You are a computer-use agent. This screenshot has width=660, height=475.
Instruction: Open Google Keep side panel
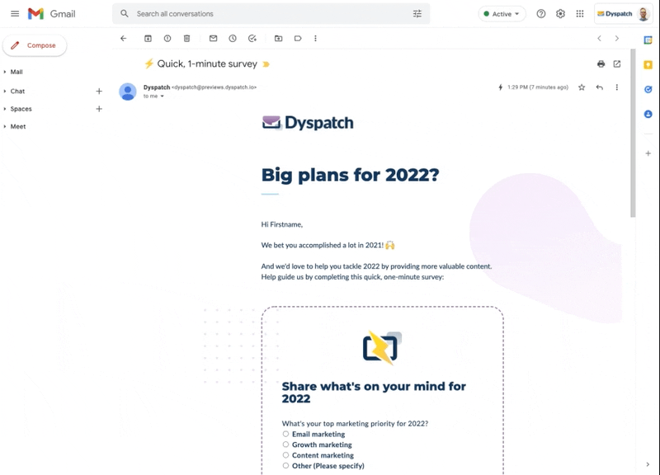point(648,65)
